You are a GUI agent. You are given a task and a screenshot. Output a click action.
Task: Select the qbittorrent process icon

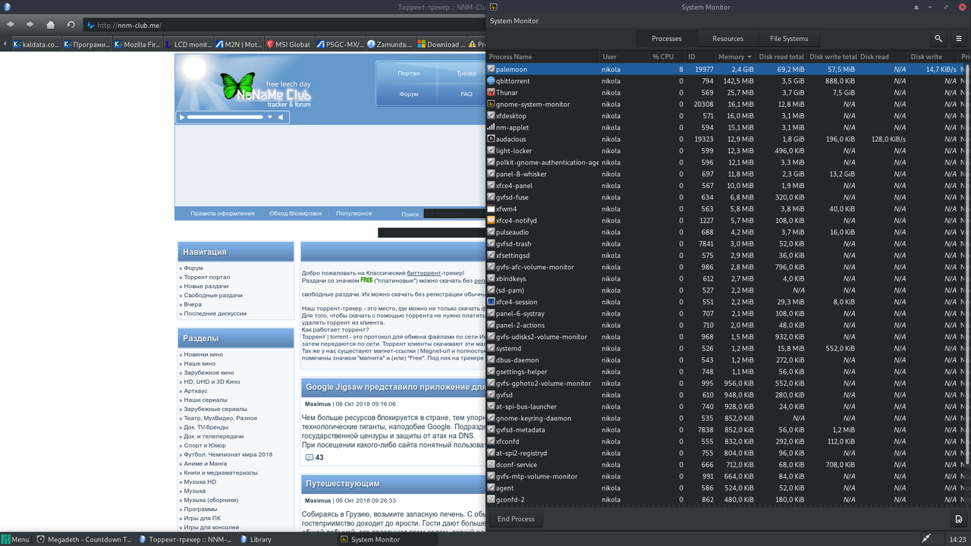491,81
